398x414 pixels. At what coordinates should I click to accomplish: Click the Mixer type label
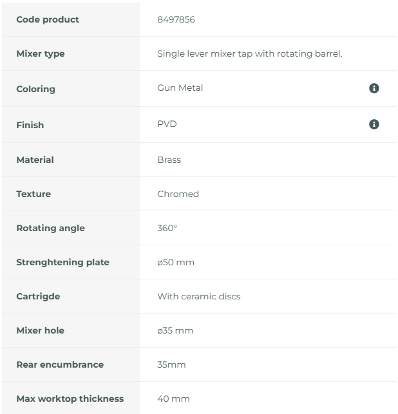pyautogui.click(x=41, y=53)
